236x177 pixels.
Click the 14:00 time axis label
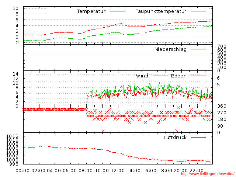coord(133,171)
